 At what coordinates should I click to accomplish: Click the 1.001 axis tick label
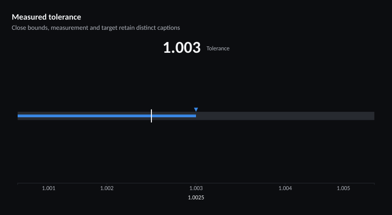pyautogui.click(x=49, y=188)
